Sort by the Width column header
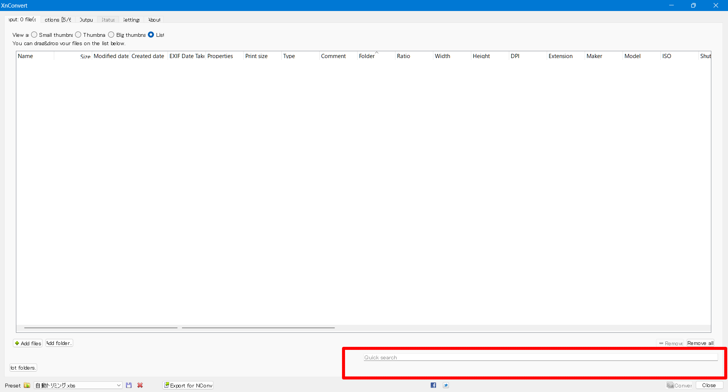Screen dimensions: 728x392 click(452, 56)
